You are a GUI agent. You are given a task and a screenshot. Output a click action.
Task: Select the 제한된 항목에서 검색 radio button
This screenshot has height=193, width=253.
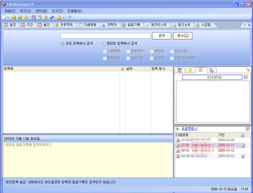tap(104, 44)
